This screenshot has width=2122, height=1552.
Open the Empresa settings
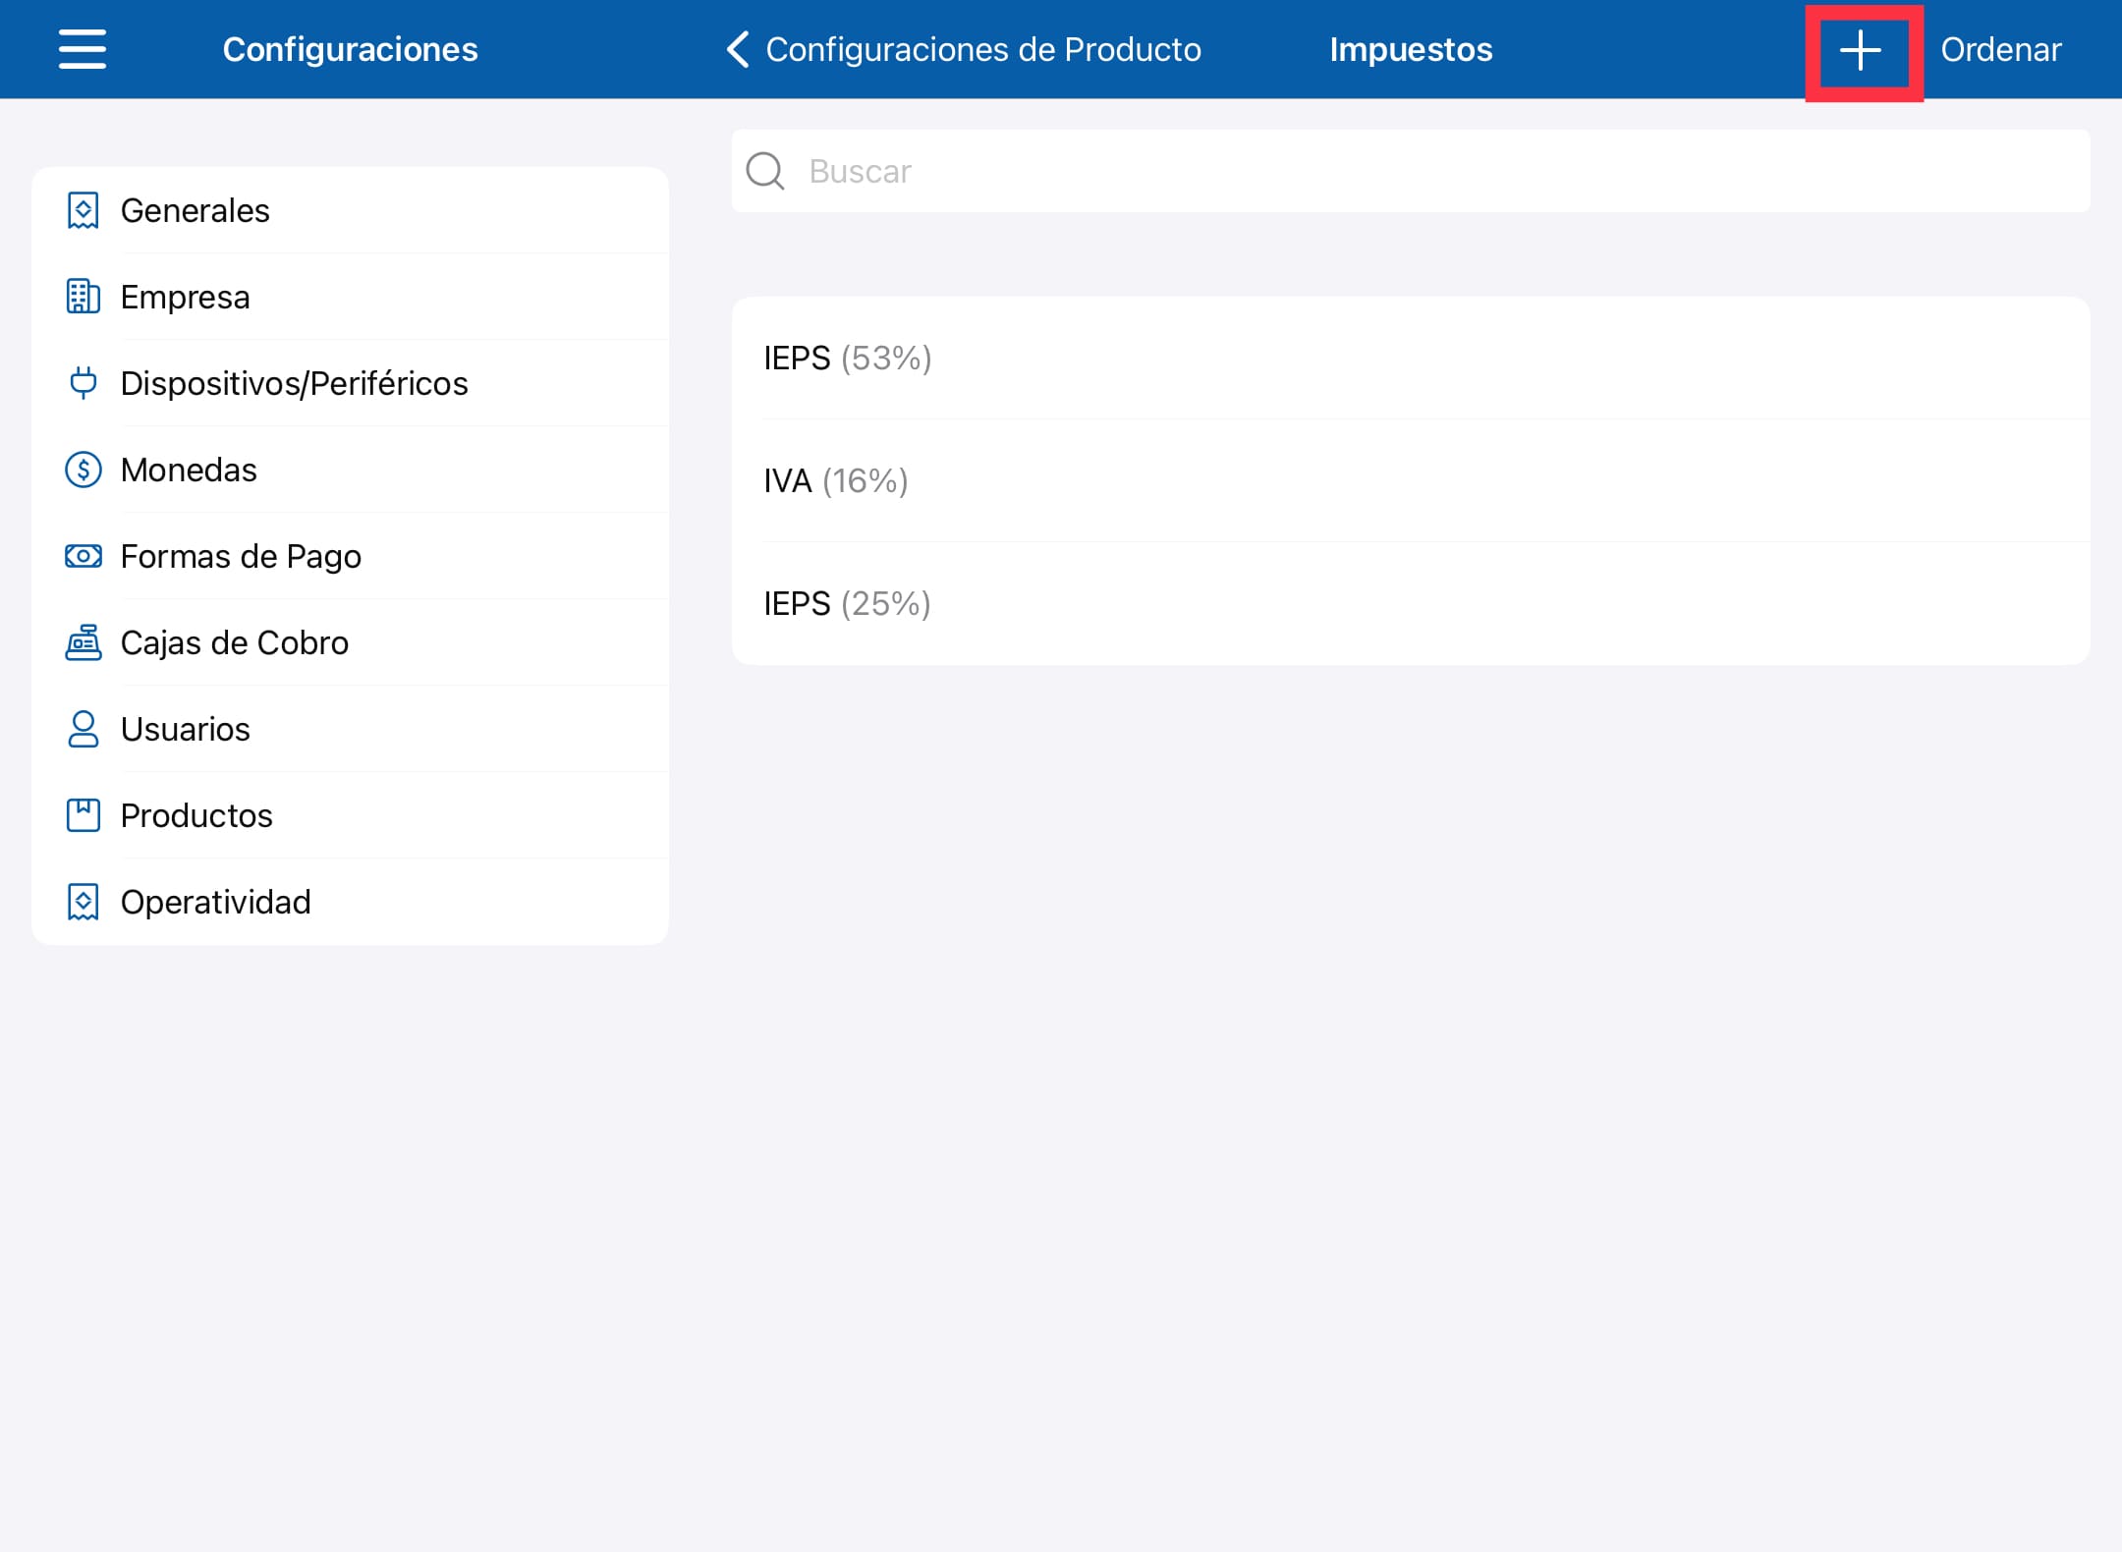click(x=351, y=297)
